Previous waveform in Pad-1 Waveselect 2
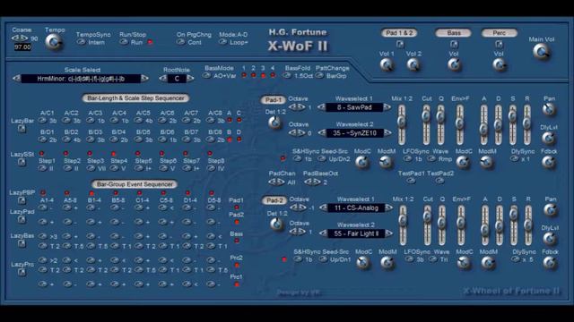Viewport: 574px width, 322px height. (322, 133)
